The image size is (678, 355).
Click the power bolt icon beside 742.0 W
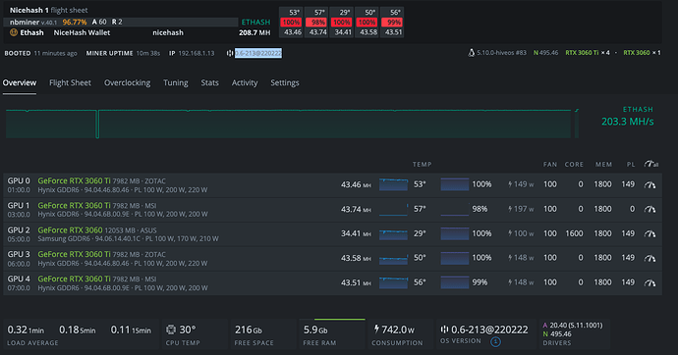[376, 330]
